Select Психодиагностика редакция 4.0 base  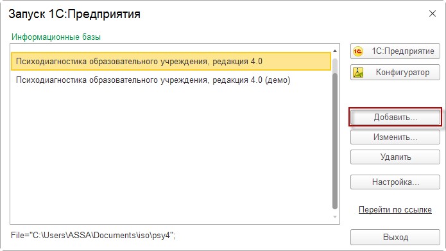click(x=171, y=61)
